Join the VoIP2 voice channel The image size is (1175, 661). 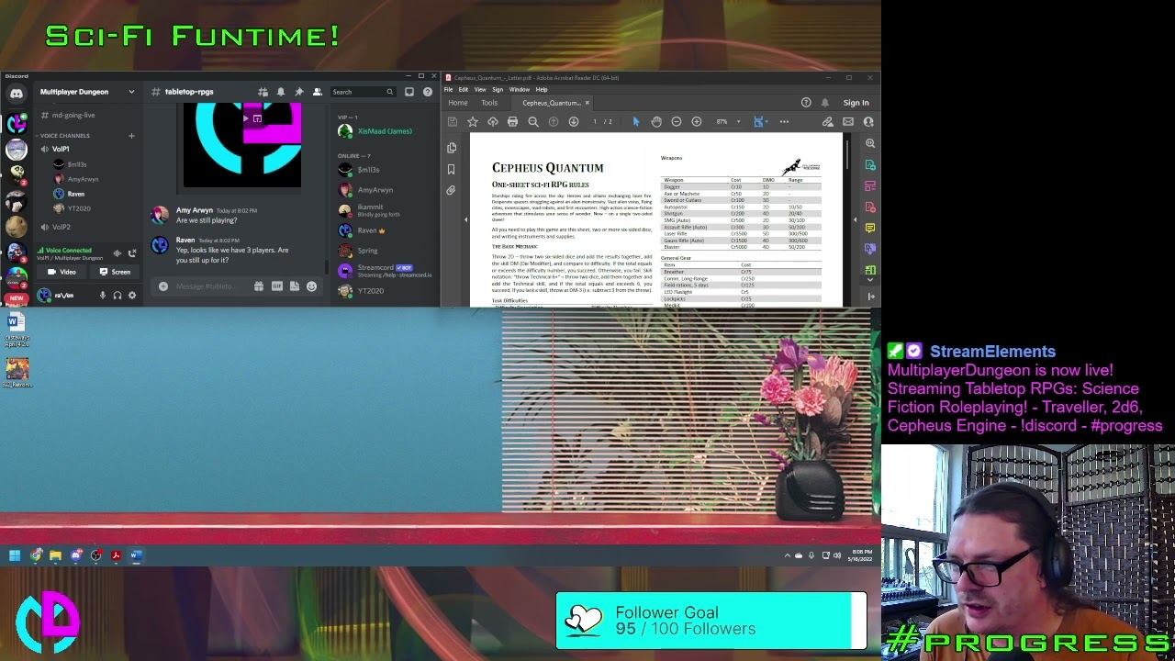tap(62, 227)
